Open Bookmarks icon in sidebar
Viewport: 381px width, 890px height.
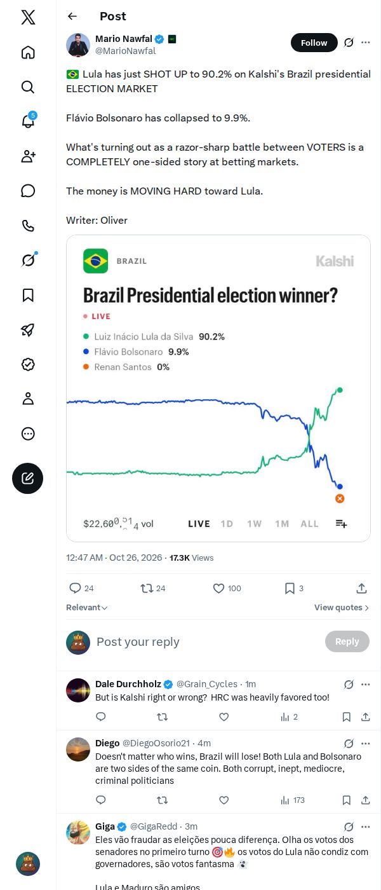point(28,295)
